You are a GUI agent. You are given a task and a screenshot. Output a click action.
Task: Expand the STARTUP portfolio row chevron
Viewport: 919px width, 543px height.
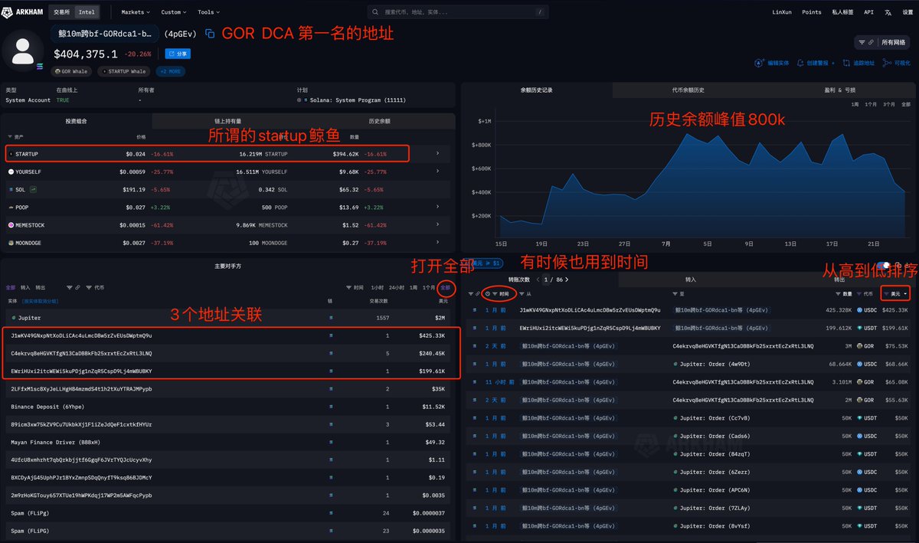pyautogui.click(x=437, y=154)
